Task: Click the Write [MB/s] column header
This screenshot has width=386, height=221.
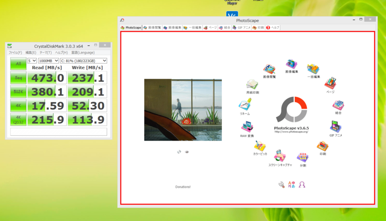Action: click(87, 67)
